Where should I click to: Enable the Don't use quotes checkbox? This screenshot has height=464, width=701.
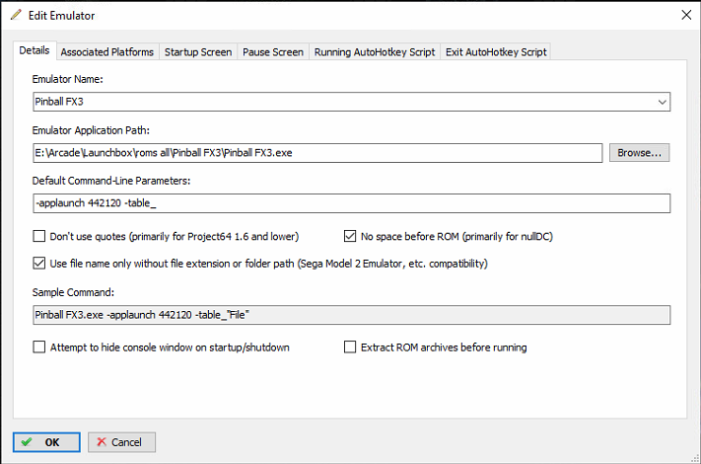[38, 236]
